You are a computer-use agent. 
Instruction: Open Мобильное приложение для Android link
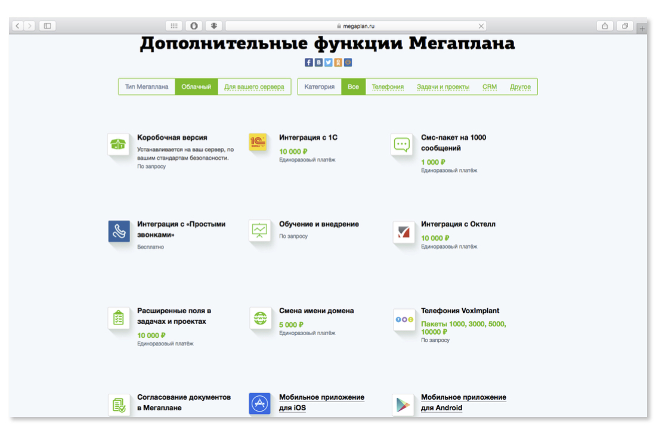coord(463,402)
